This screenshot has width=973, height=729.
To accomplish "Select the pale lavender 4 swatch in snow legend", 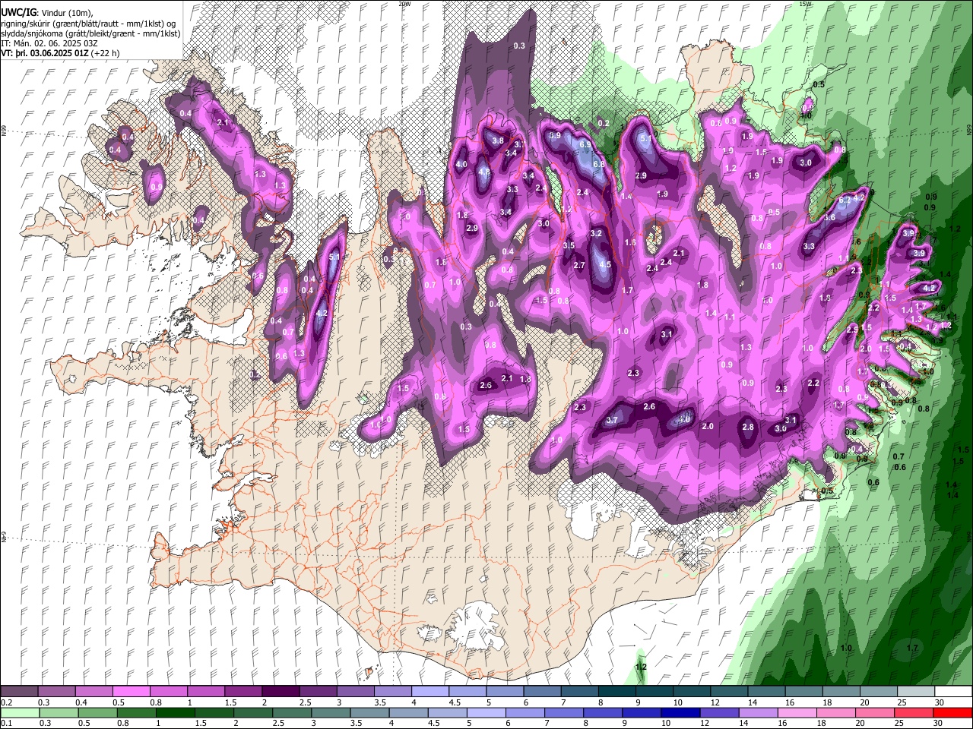I will (x=430, y=692).
